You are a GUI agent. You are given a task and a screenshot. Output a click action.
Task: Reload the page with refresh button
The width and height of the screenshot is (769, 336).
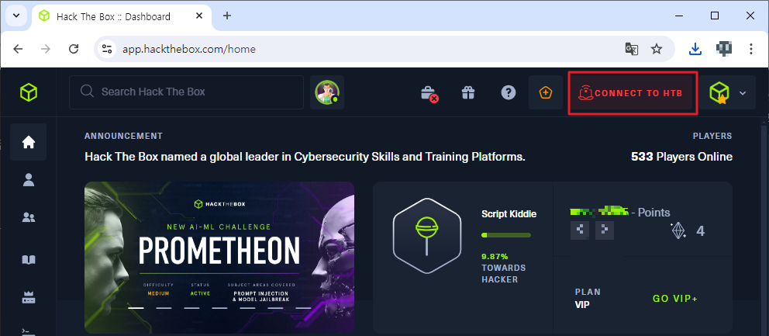click(74, 49)
